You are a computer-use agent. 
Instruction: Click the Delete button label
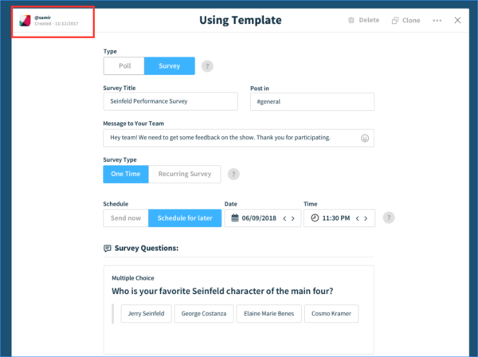click(x=369, y=20)
